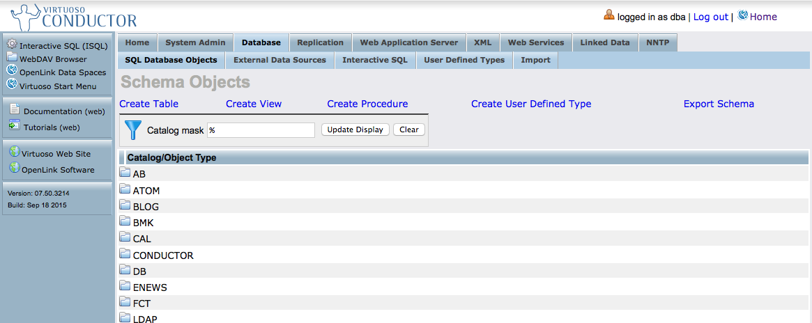
Task: Click Create User Defined Type link
Action: (x=531, y=104)
